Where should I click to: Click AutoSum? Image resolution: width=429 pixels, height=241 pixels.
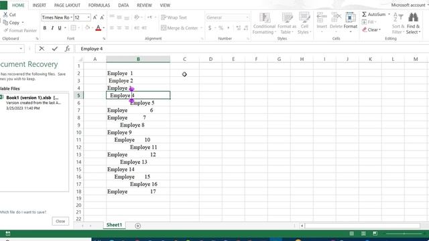[374, 14]
